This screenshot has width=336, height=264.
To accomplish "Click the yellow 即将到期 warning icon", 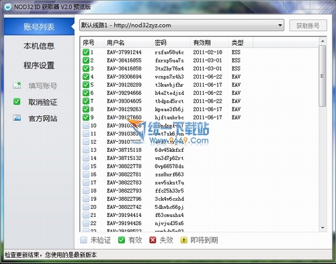I will 183,240.
